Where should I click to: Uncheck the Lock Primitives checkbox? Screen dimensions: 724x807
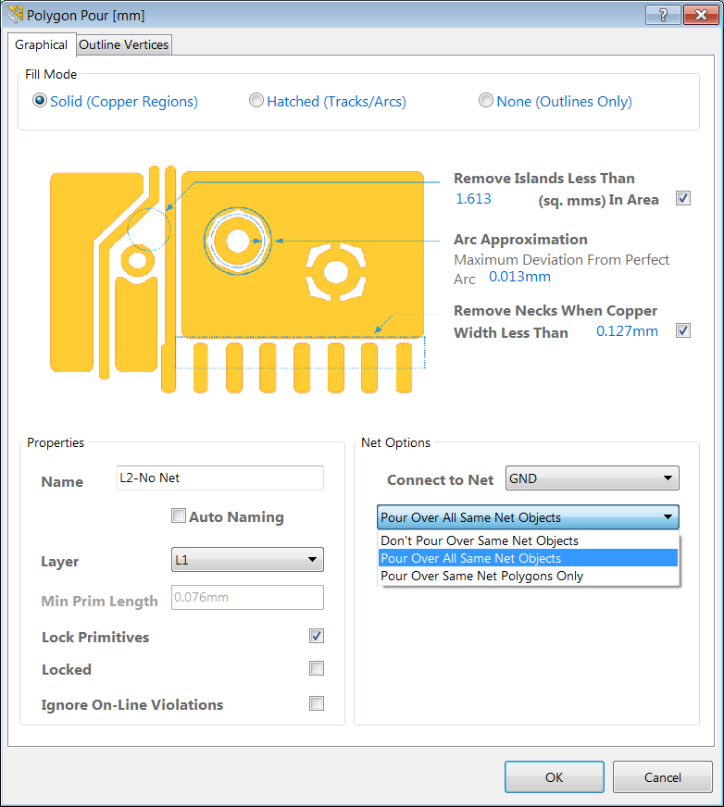[317, 636]
